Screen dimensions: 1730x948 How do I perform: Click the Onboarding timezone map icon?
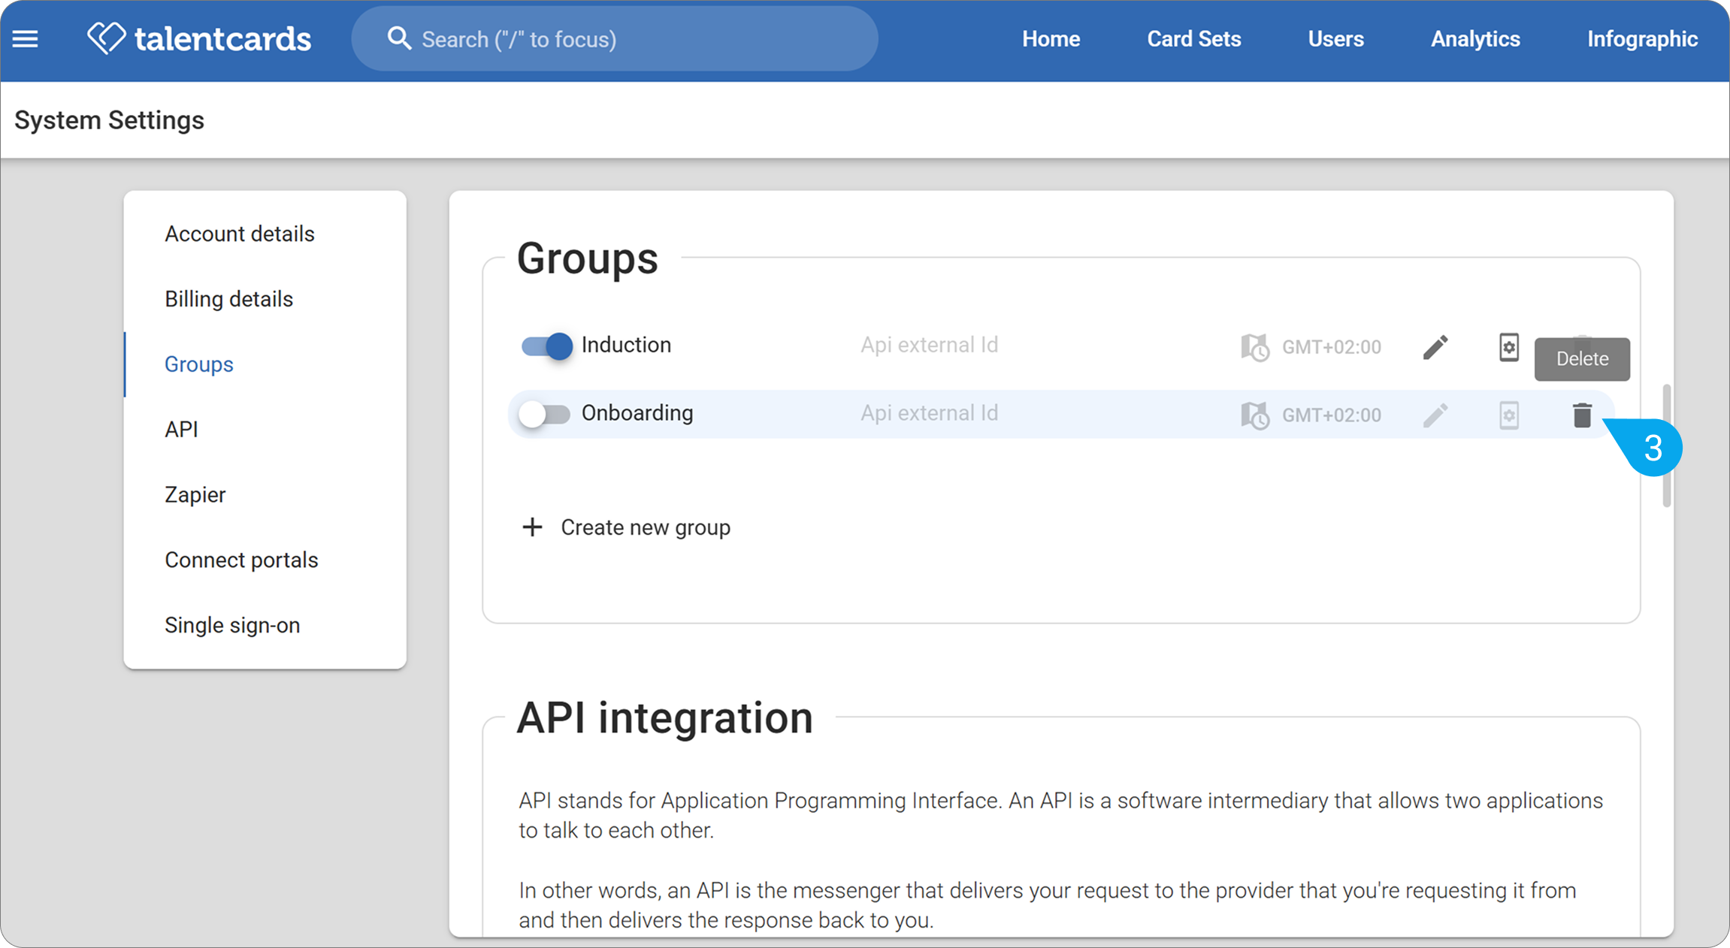click(1254, 415)
